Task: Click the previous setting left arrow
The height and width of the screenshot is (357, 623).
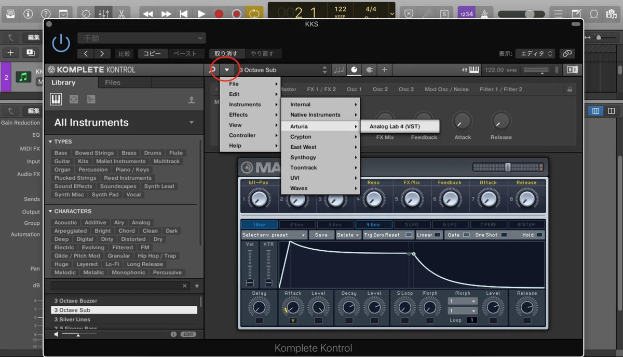Action: pos(86,53)
